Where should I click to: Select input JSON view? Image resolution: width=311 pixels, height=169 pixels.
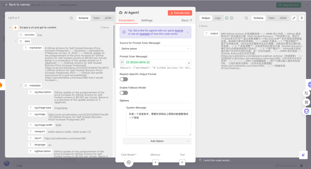click(x=108, y=18)
